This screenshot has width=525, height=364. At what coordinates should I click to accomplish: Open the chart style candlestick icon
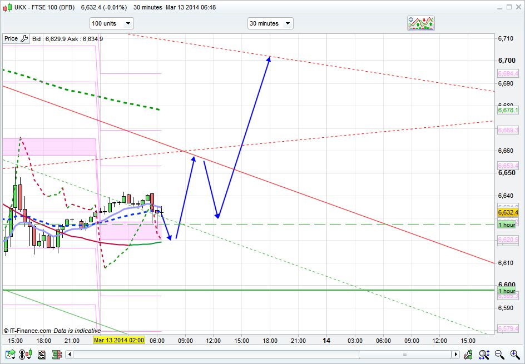tap(25, 354)
